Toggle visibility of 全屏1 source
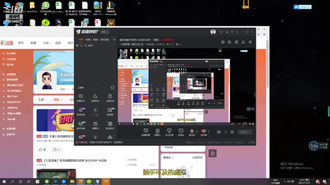330x185 pixels. [77, 45]
